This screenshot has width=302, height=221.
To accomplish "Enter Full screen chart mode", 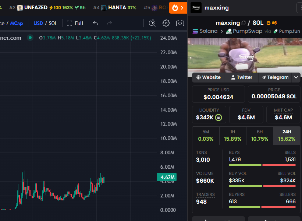I will (x=75, y=23).
